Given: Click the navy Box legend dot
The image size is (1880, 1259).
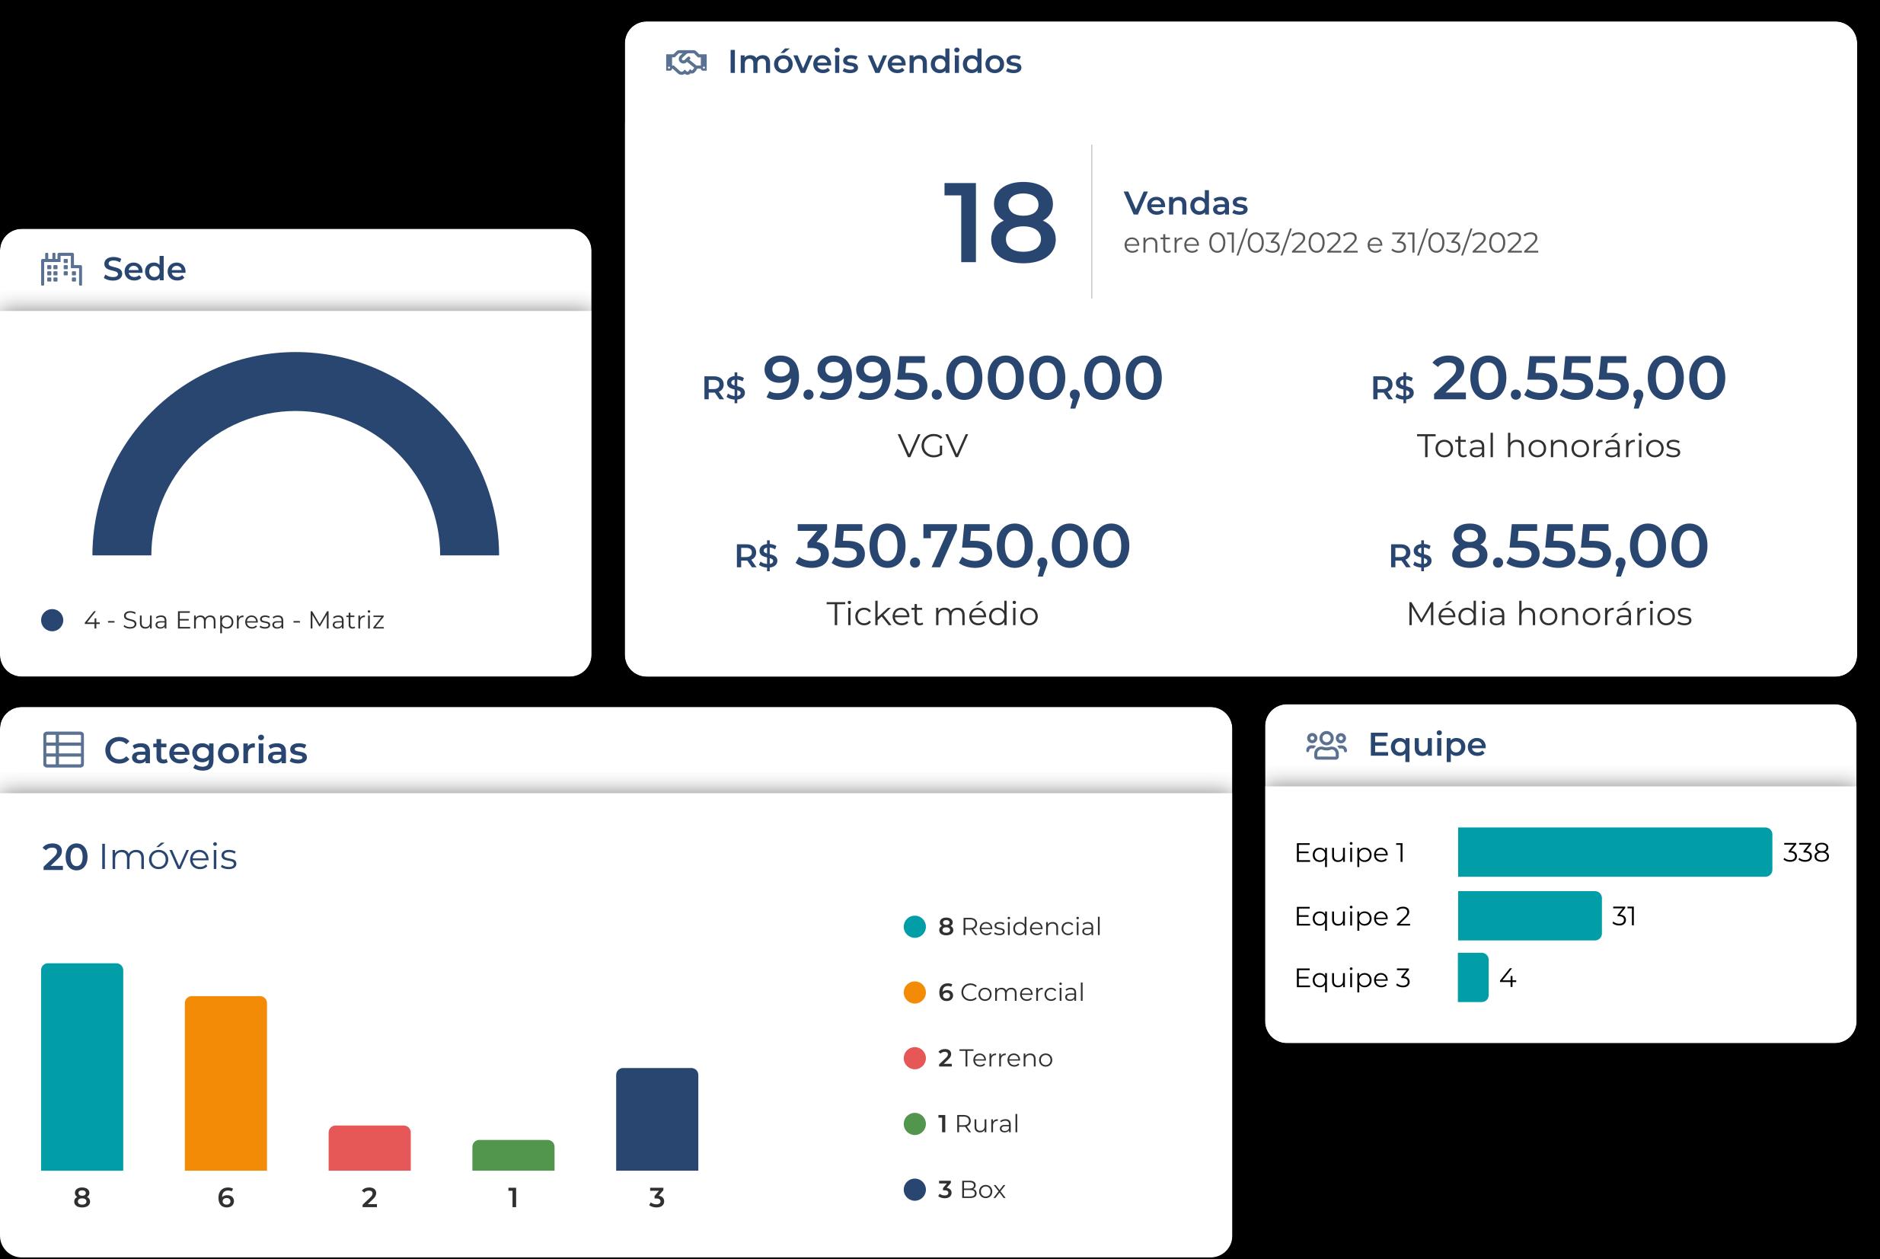Looking at the screenshot, I should coord(914,1190).
